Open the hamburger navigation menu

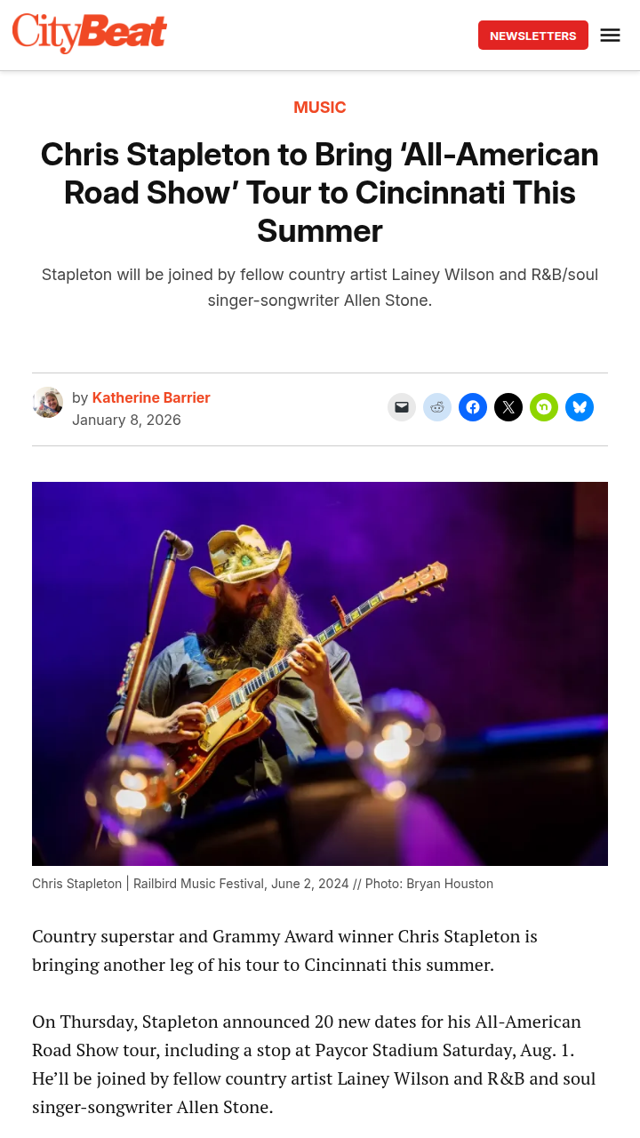(610, 36)
